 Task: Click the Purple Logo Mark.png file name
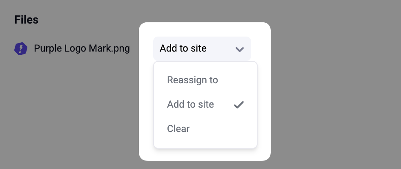pos(82,49)
